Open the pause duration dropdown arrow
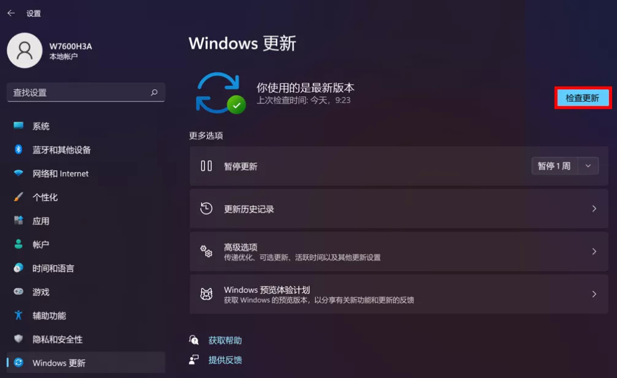The height and width of the screenshot is (378, 617). point(588,166)
